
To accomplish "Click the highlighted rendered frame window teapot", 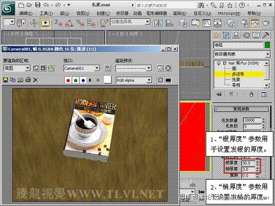I will 255,23.
